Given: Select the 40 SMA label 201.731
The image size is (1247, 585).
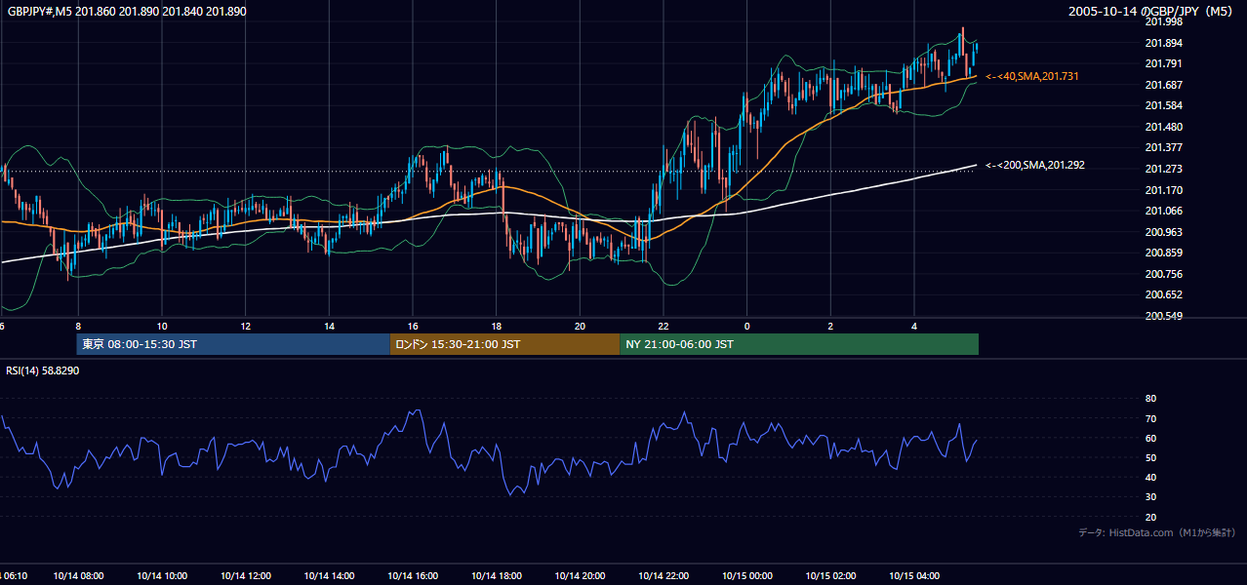Looking at the screenshot, I should point(1032,76).
